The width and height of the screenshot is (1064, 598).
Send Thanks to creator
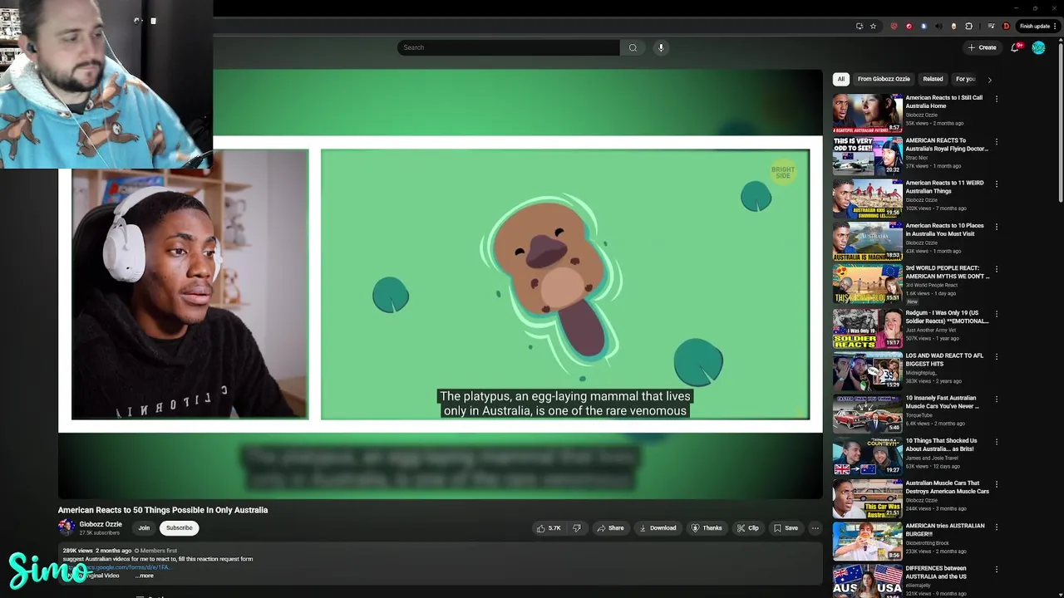pyautogui.click(x=707, y=528)
